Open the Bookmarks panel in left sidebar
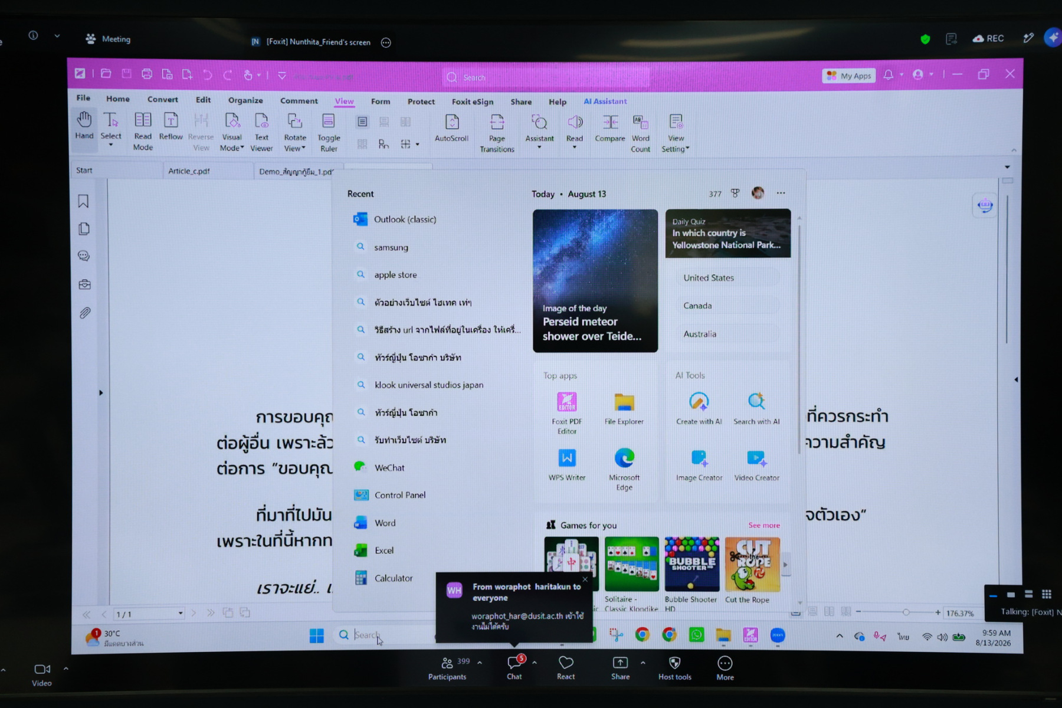The width and height of the screenshot is (1062, 708). (84, 201)
